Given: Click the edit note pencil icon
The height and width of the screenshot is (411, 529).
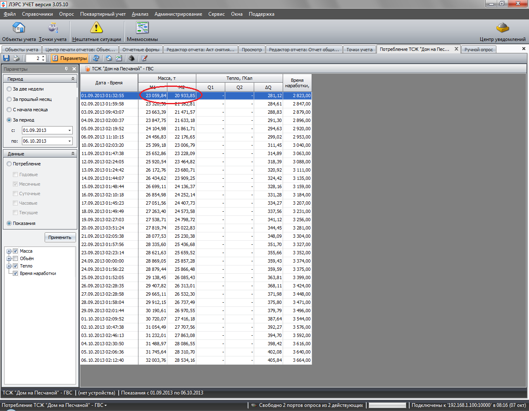Looking at the screenshot, I should coord(144,58).
